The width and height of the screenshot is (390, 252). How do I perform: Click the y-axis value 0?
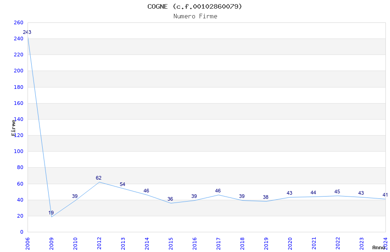click(x=22, y=232)
